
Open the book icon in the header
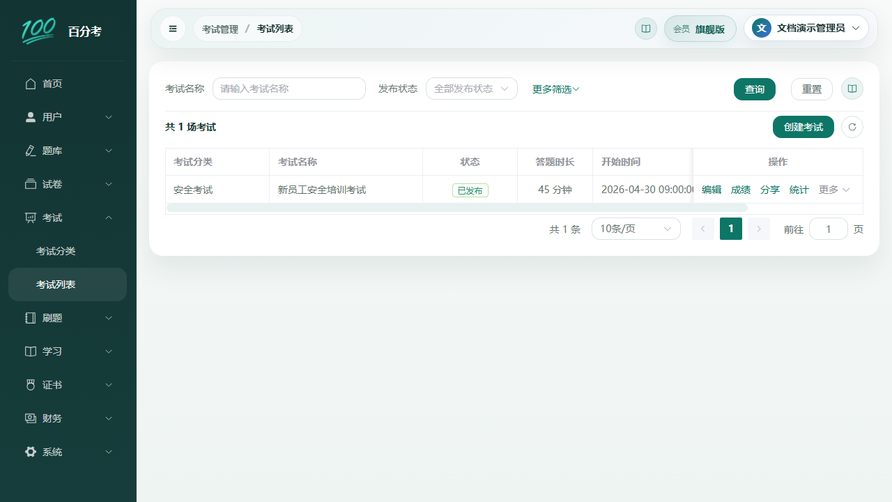coord(646,29)
